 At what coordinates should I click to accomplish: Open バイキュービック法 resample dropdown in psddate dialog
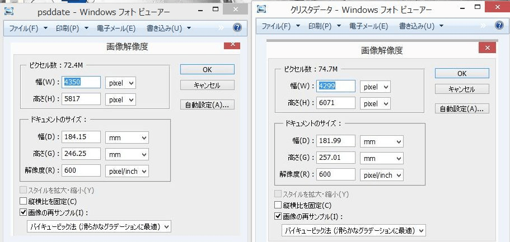coord(99,227)
